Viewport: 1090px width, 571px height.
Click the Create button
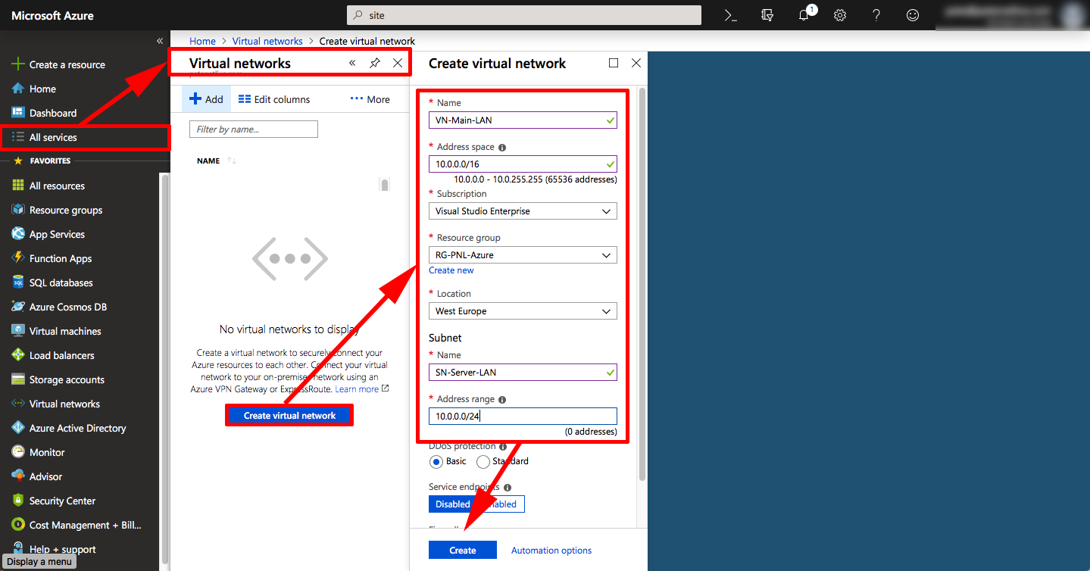point(463,550)
